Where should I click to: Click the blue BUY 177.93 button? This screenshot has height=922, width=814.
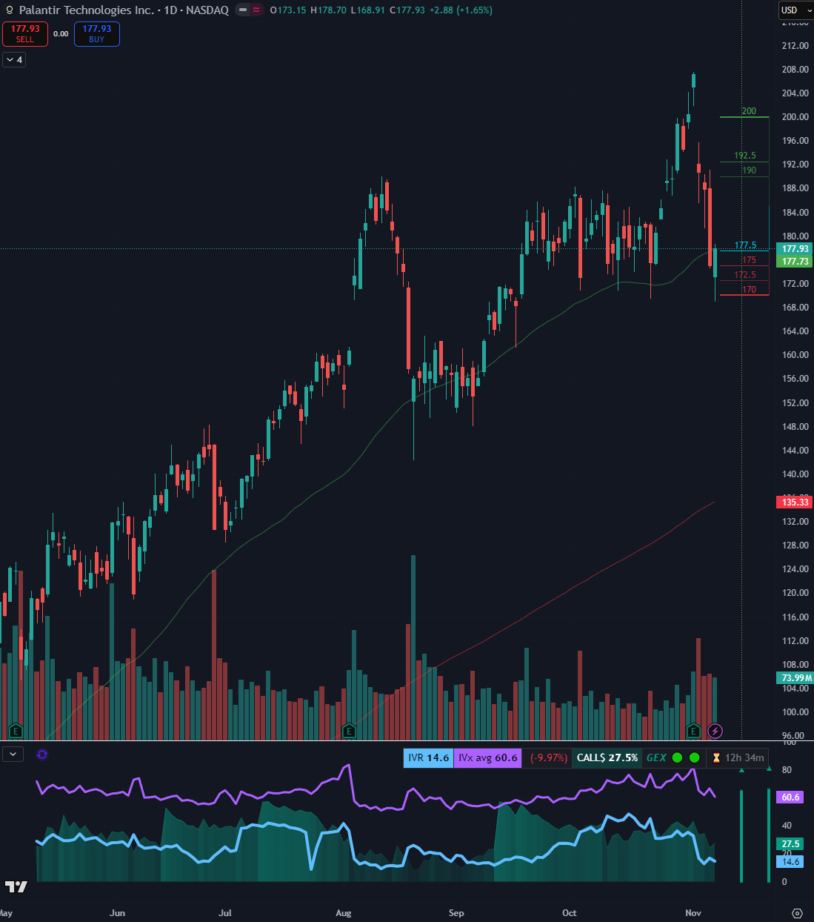97,34
